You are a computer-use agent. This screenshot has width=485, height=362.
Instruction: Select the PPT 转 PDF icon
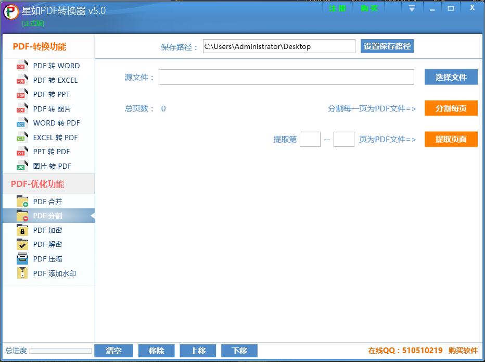(22, 152)
